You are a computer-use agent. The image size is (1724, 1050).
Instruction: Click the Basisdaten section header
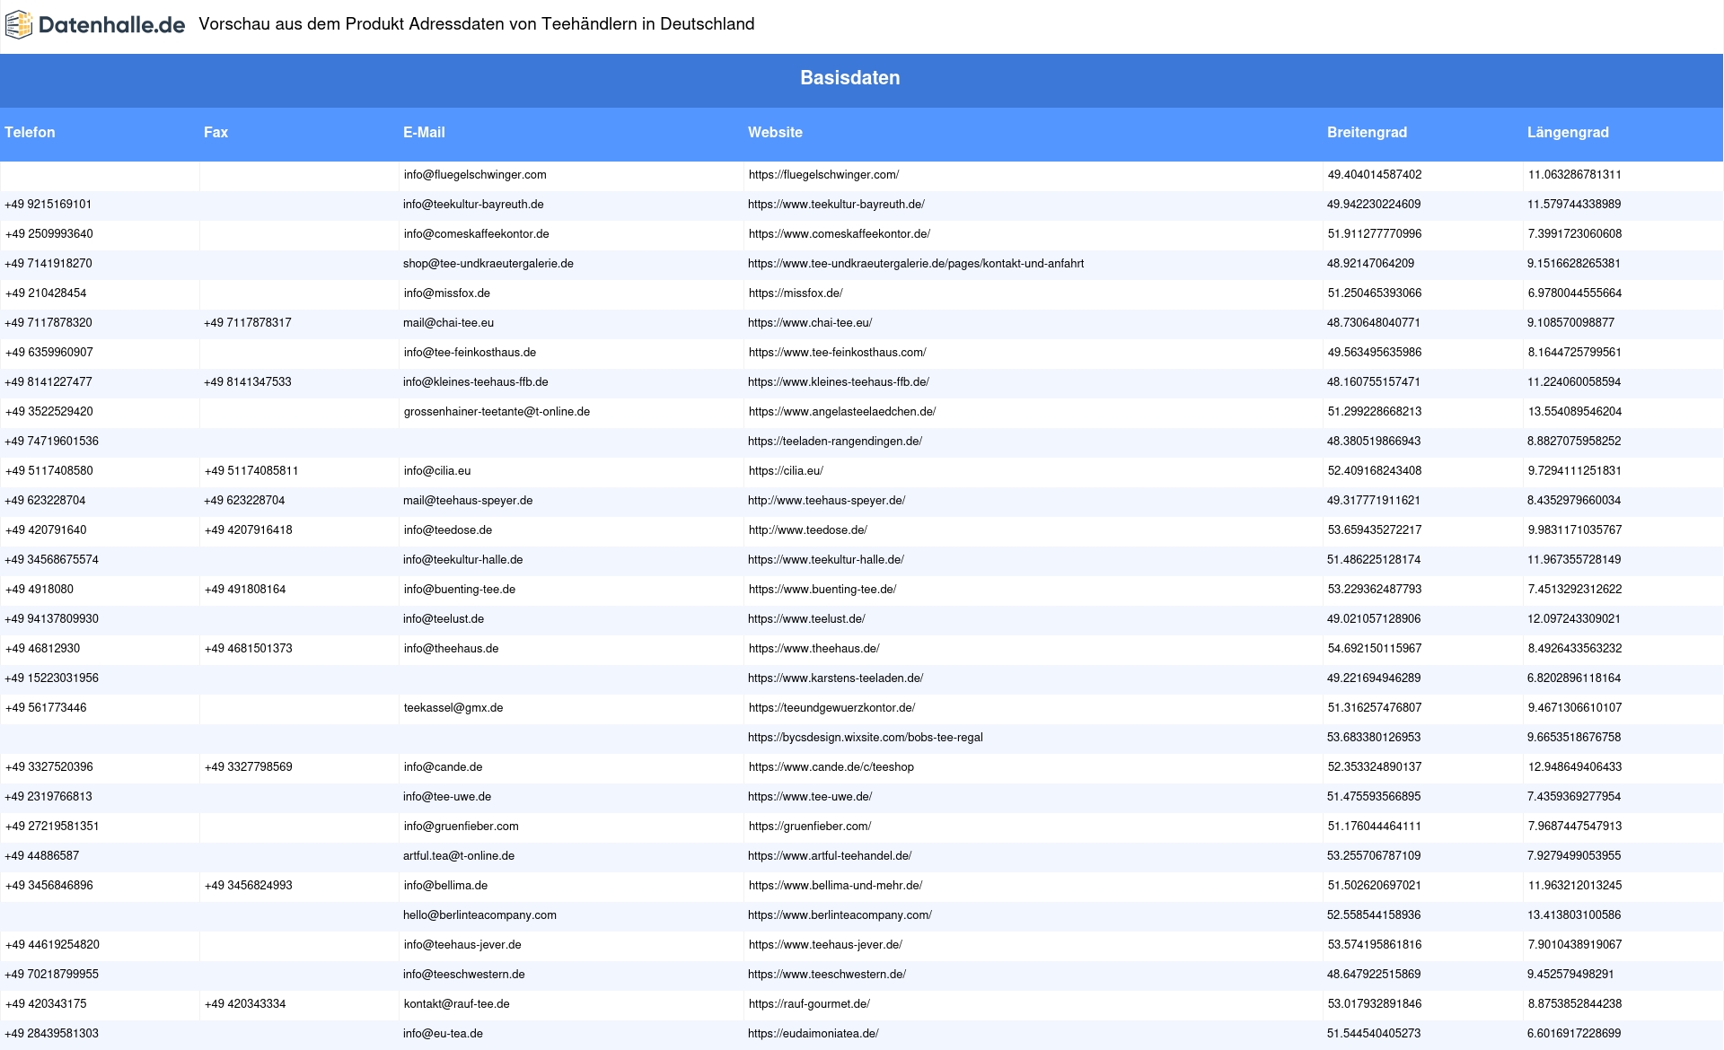[849, 78]
